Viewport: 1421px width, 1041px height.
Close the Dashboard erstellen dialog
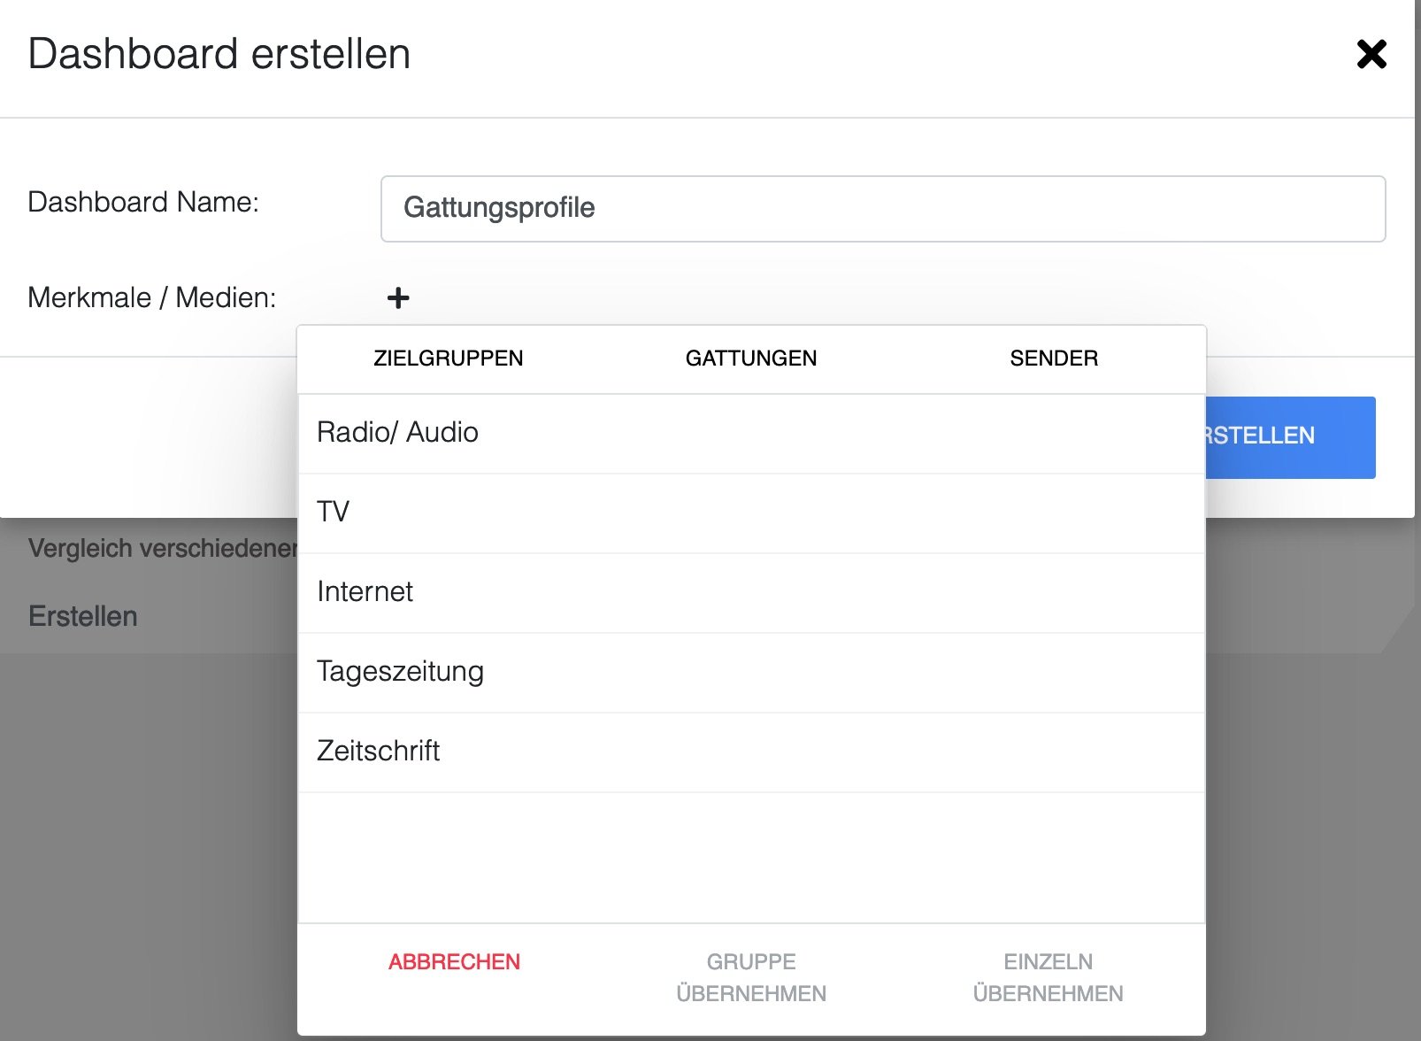pos(1371,54)
